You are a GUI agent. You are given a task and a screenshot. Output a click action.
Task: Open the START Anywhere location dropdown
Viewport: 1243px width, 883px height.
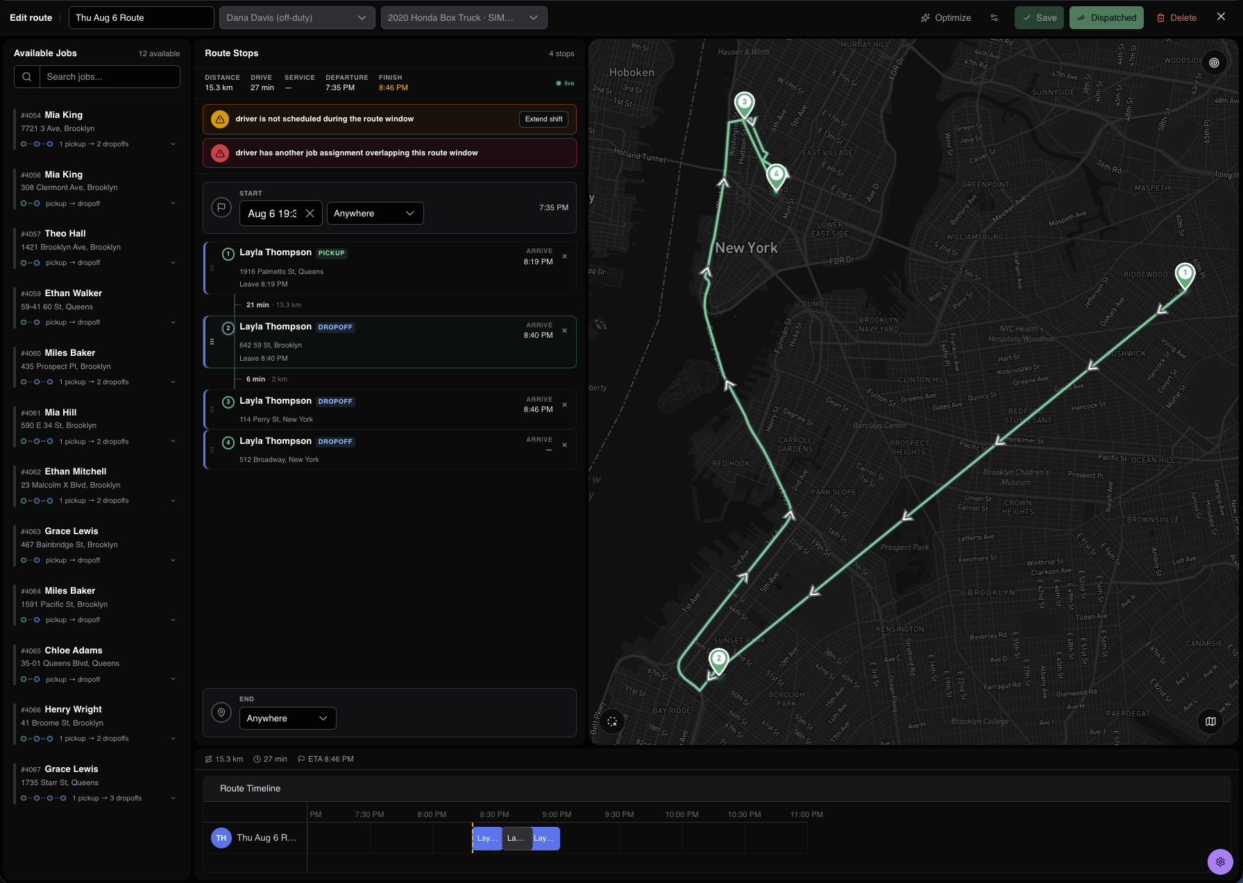(x=375, y=214)
